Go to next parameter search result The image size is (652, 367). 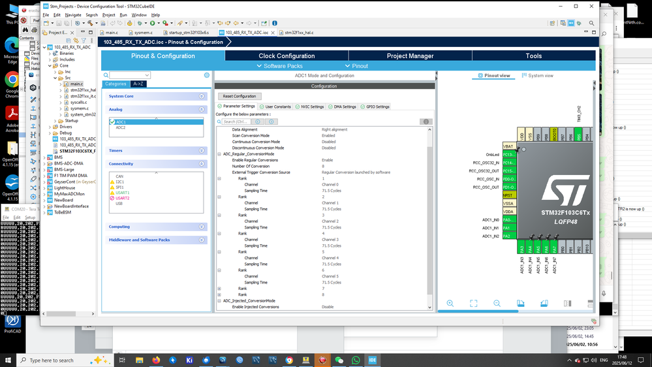coord(272,121)
